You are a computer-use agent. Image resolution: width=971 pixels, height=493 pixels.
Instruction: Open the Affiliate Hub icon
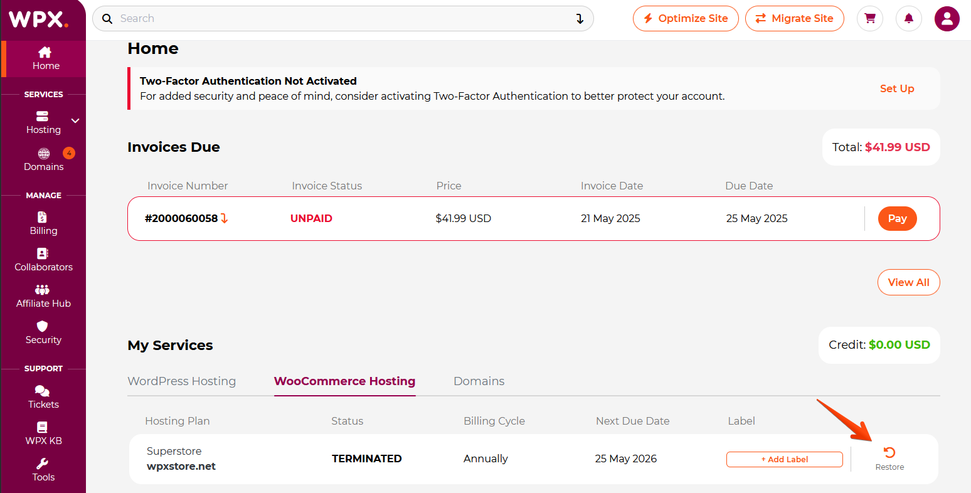tap(43, 290)
